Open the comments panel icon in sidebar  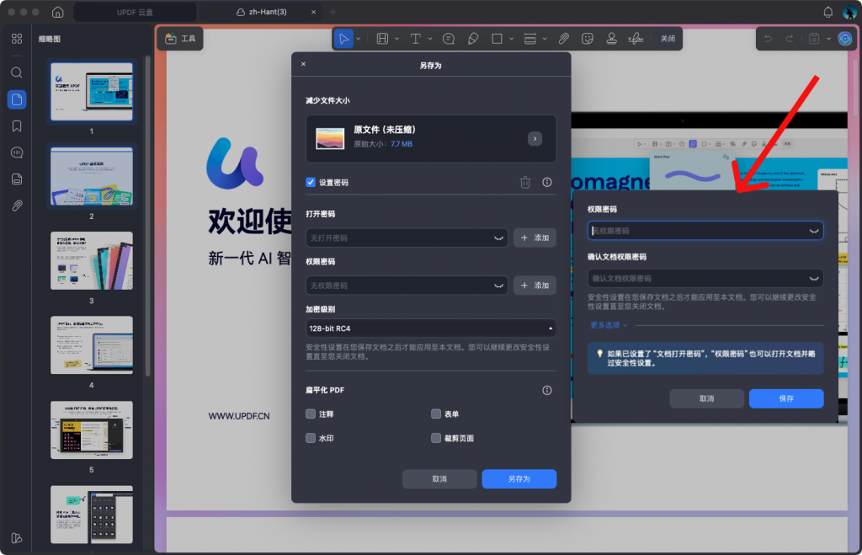pyautogui.click(x=17, y=153)
